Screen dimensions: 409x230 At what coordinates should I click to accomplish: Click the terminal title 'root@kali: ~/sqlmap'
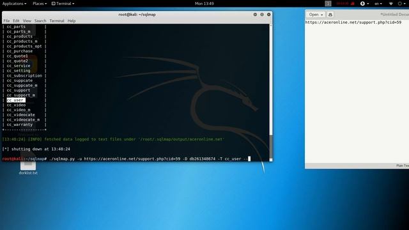point(137,15)
